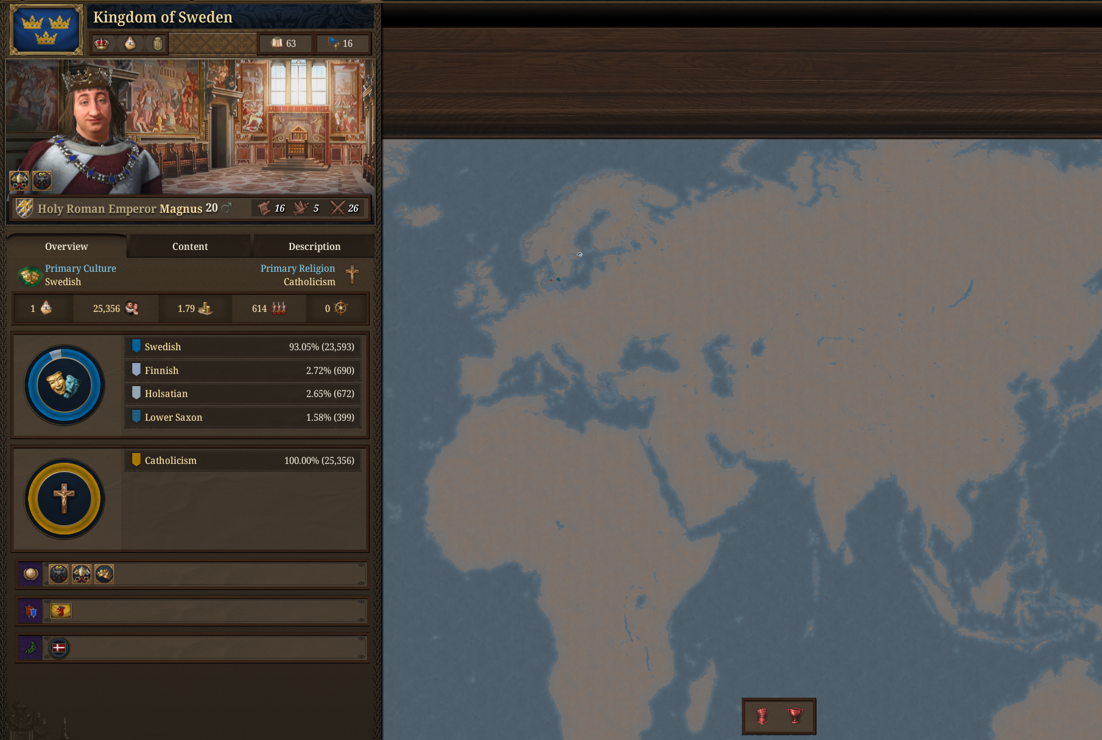Click the town icon beside the number 1
The height and width of the screenshot is (740, 1102).
coord(46,308)
